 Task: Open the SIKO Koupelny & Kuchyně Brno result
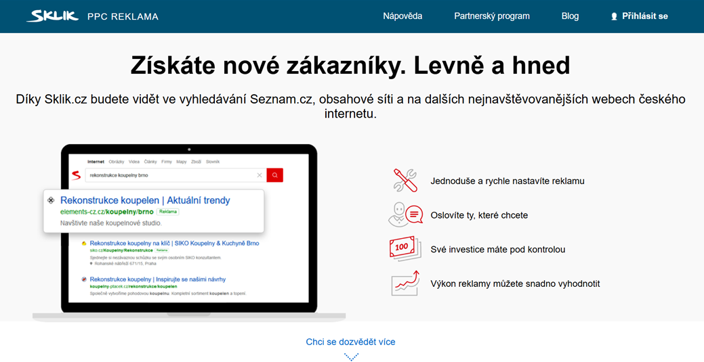click(174, 243)
